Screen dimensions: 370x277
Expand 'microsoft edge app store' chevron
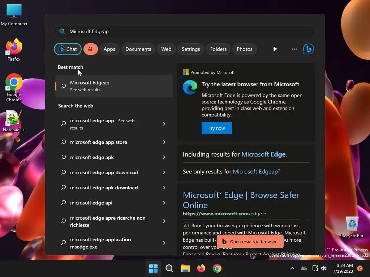pyautogui.click(x=164, y=142)
